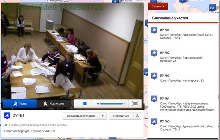This screenshot has height=140, width=220.
Task: Click address Санкт-Петербург, Канонерская, 33 below video
Action: click(30, 131)
